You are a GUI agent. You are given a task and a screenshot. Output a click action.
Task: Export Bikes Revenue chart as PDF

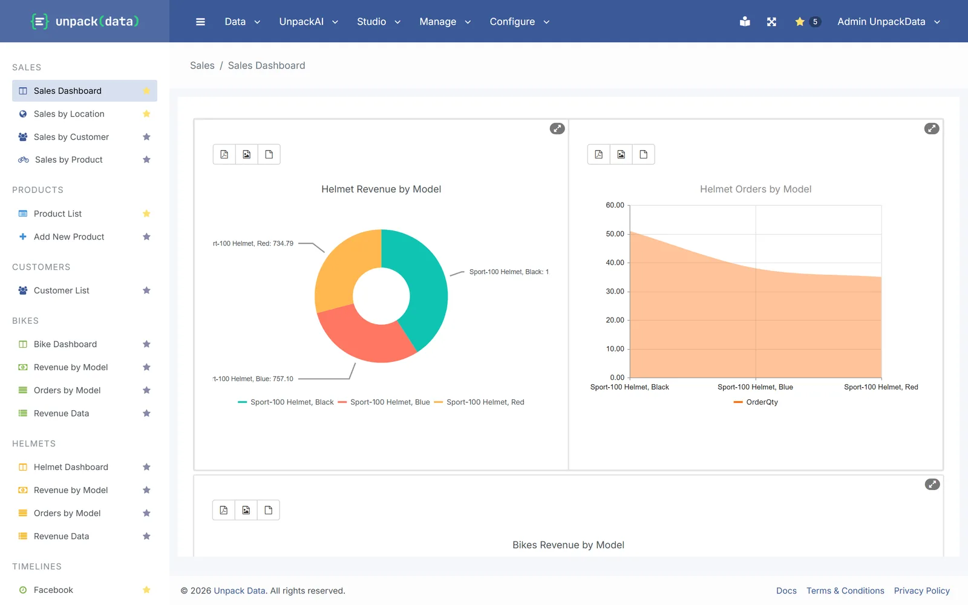(x=224, y=510)
